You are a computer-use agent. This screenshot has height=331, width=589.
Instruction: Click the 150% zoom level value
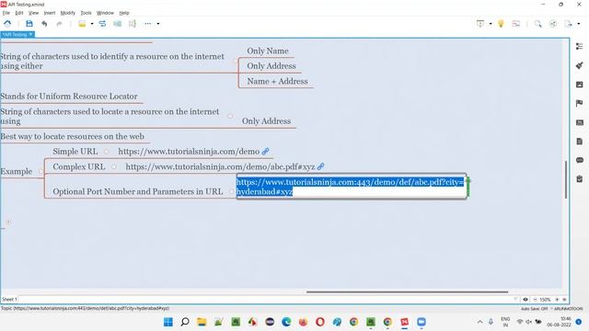click(545, 300)
